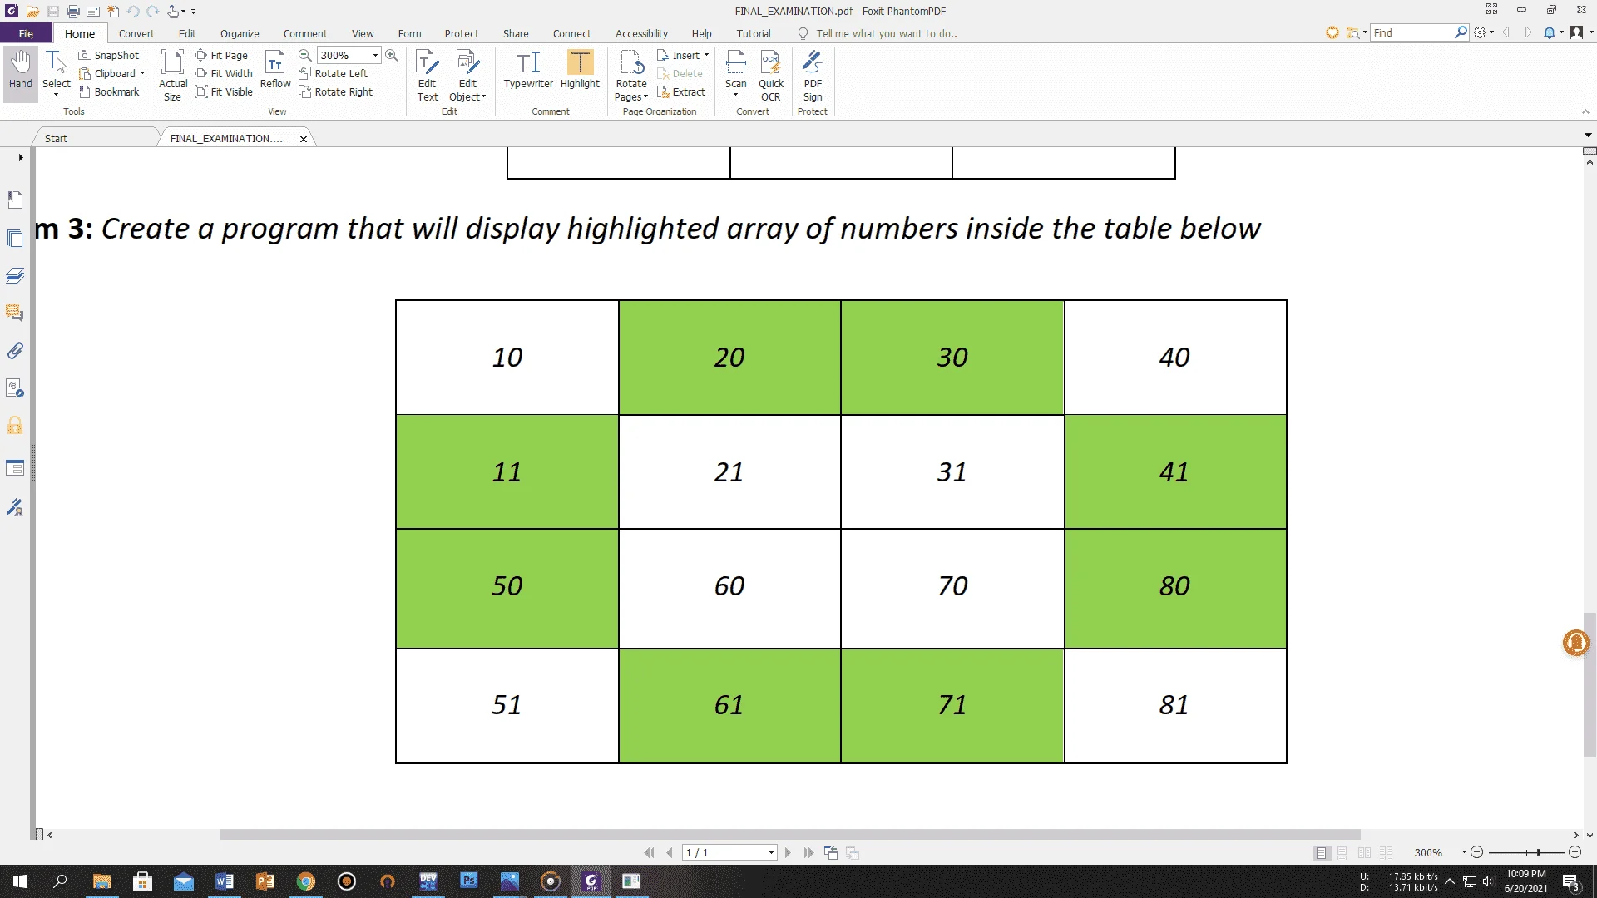Viewport: 1597px width, 898px height.
Task: Open the PDF Sign tool
Action: [x=813, y=76]
